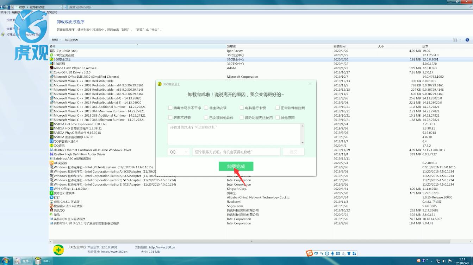Click feedback textbox scrollbar down arrow
The height and width of the screenshot is (265, 473).
click(302, 143)
